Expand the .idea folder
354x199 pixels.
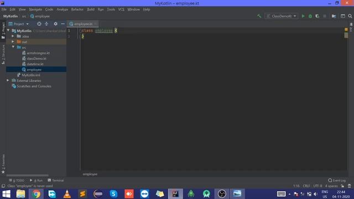click(13, 36)
